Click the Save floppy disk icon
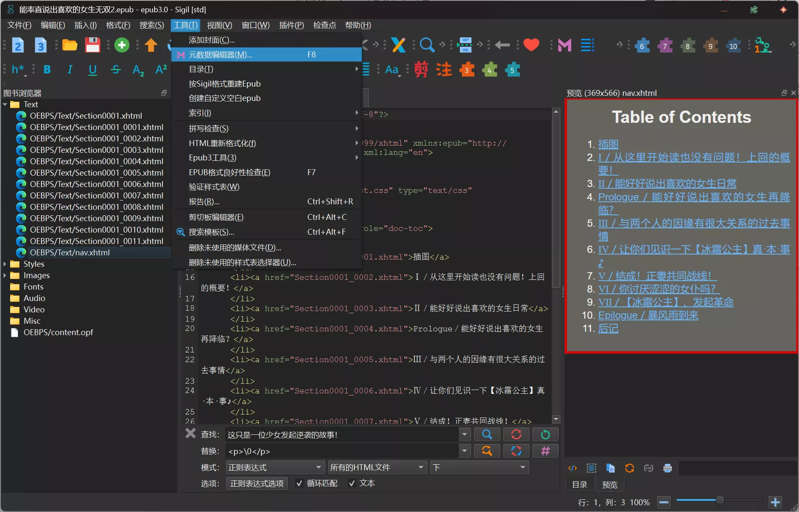The width and height of the screenshot is (799, 512). coord(93,45)
